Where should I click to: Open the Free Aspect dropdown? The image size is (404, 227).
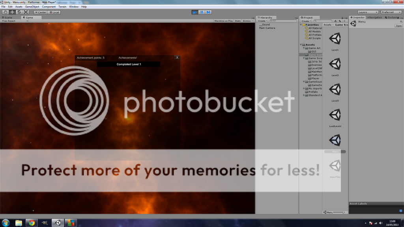tap(15, 21)
